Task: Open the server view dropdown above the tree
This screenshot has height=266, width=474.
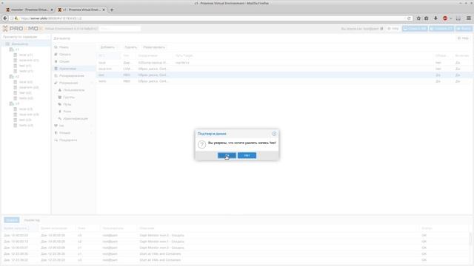Action: click(x=26, y=37)
